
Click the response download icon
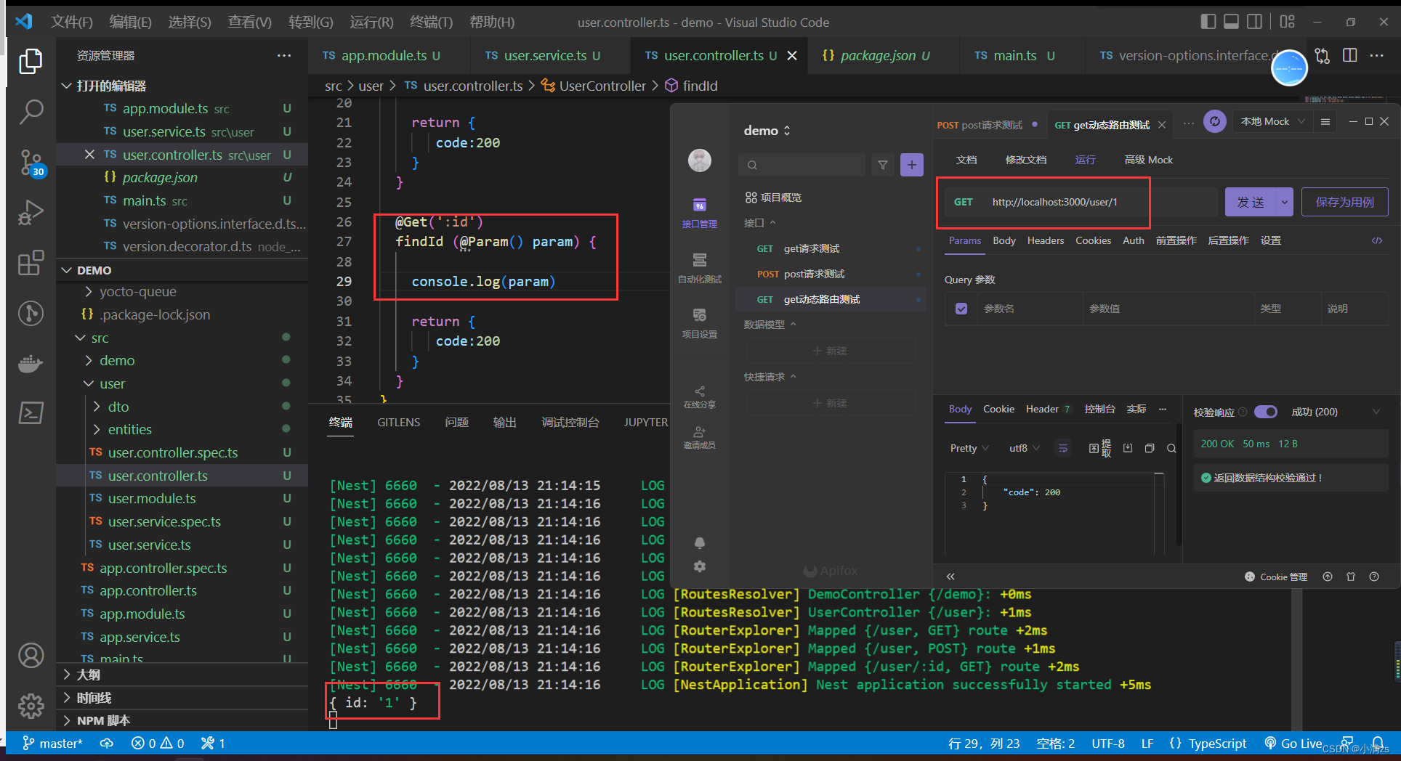click(x=1128, y=448)
